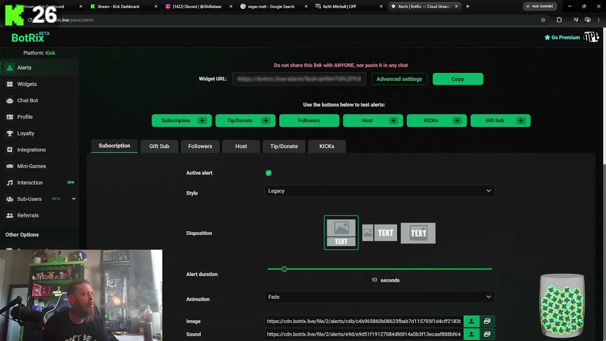Switch to the Subscription alert tab
Screen dimensions: 606x341
tap(114, 146)
